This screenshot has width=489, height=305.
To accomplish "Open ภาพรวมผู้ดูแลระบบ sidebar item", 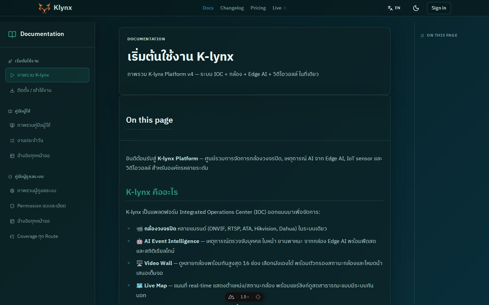I will pos(47,190).
